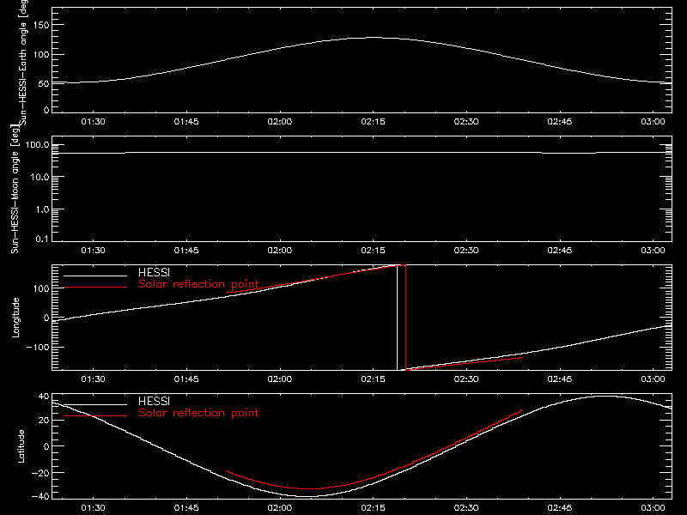Viewport: 687px width, 515px height.
Task: Click "150" tick on Earth angle axis
Action: [x=41, y=25]
